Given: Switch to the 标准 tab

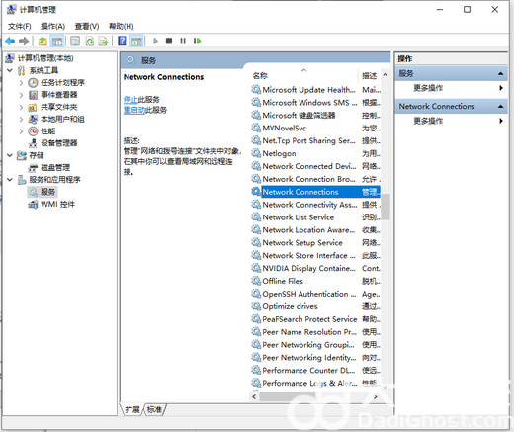Looking at the screenshot, I should [x=154, y=409].
